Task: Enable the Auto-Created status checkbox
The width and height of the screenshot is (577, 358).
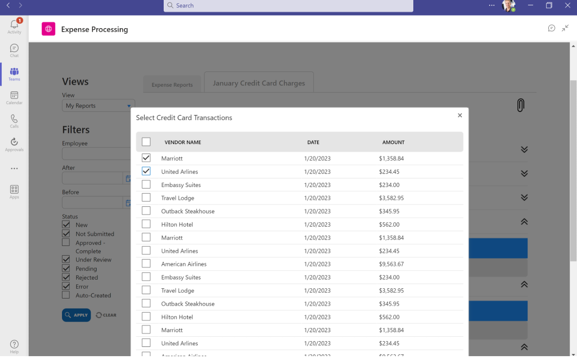Action: coord(66,295)
